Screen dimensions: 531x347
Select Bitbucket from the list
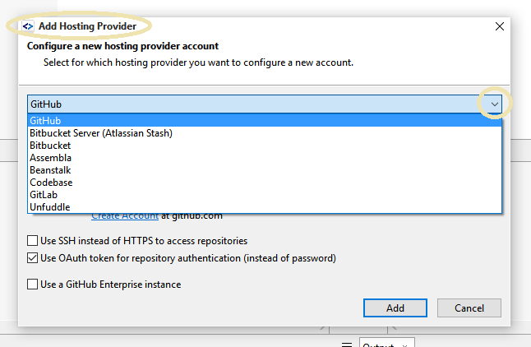coord(50,146)
